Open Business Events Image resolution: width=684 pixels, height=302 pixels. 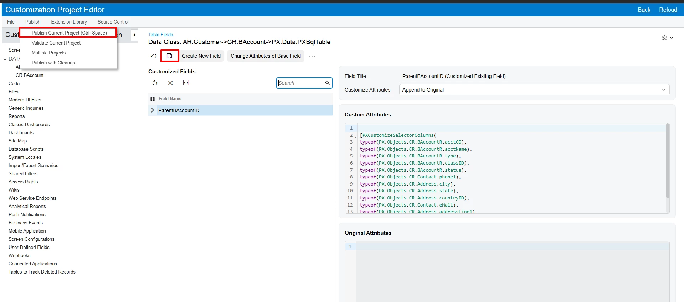tap(26, 223)
